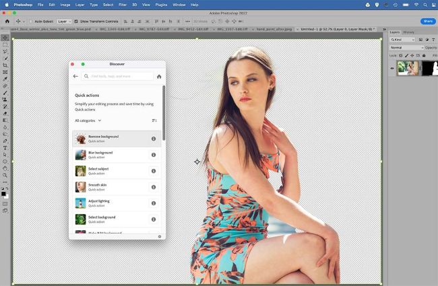
Task: Select the Type tool
Action: point(5,147)
